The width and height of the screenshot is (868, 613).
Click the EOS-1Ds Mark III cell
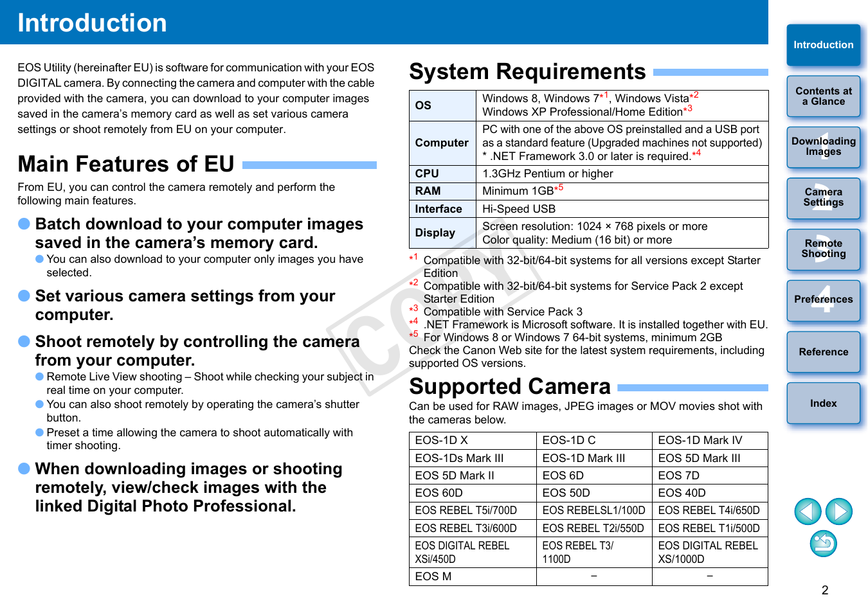473,458
